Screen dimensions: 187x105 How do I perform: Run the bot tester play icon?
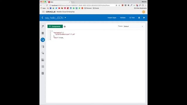click(x=144, y=17)
